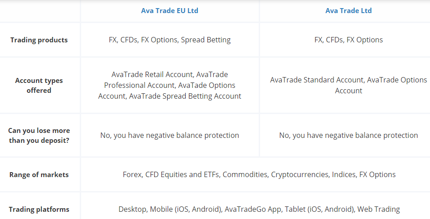Click the Desktop, Mobile (iOS, Android) text
This screenshot has height=219, width=430.
(169, 209)
